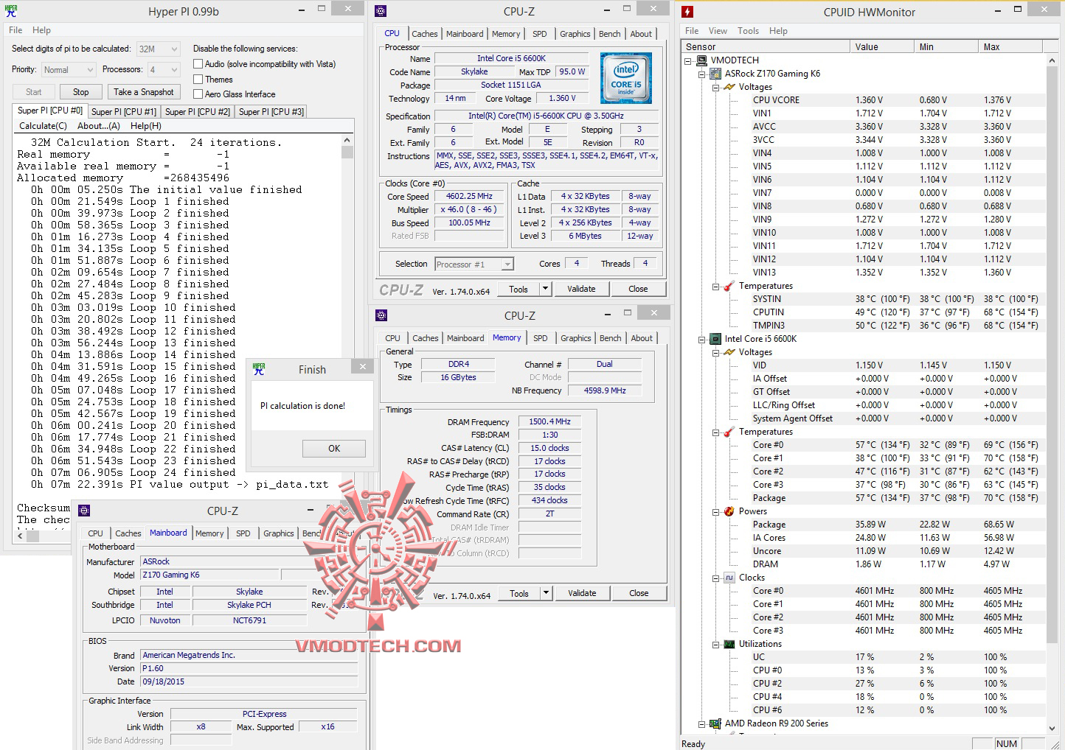The image size is (1065, 750).
Task: Open the About...(A) menu in Hyper PI
Action: pos(99,126)
